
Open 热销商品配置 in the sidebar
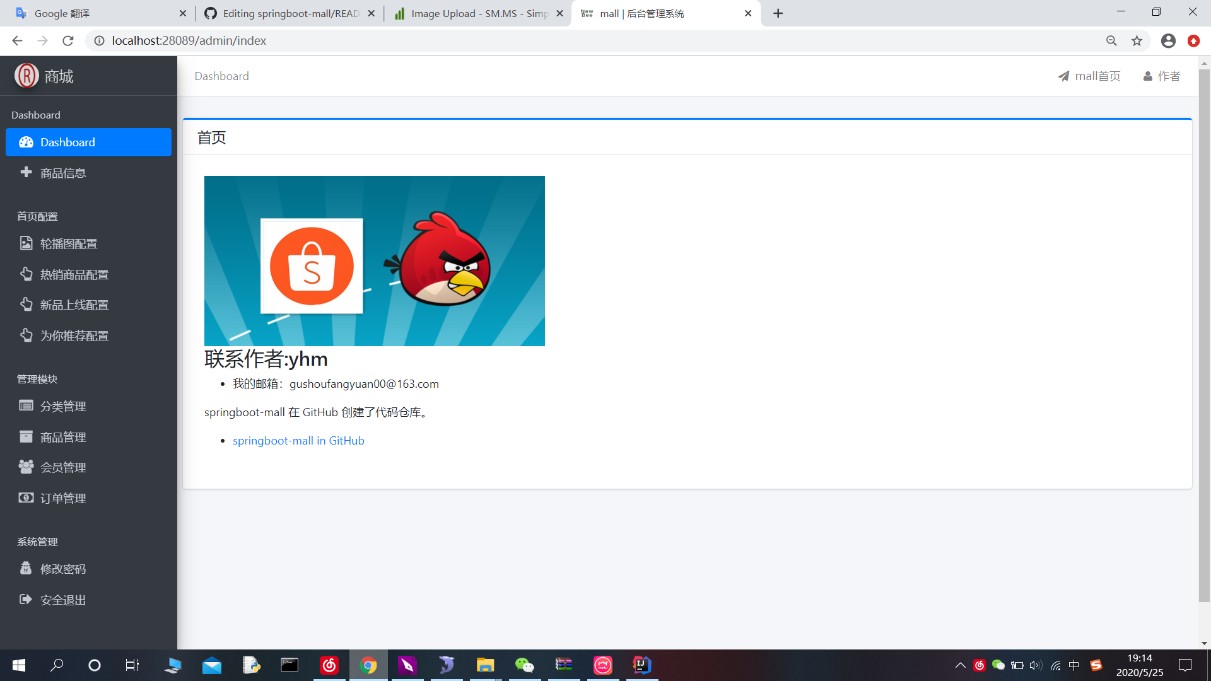coord(74,275)
